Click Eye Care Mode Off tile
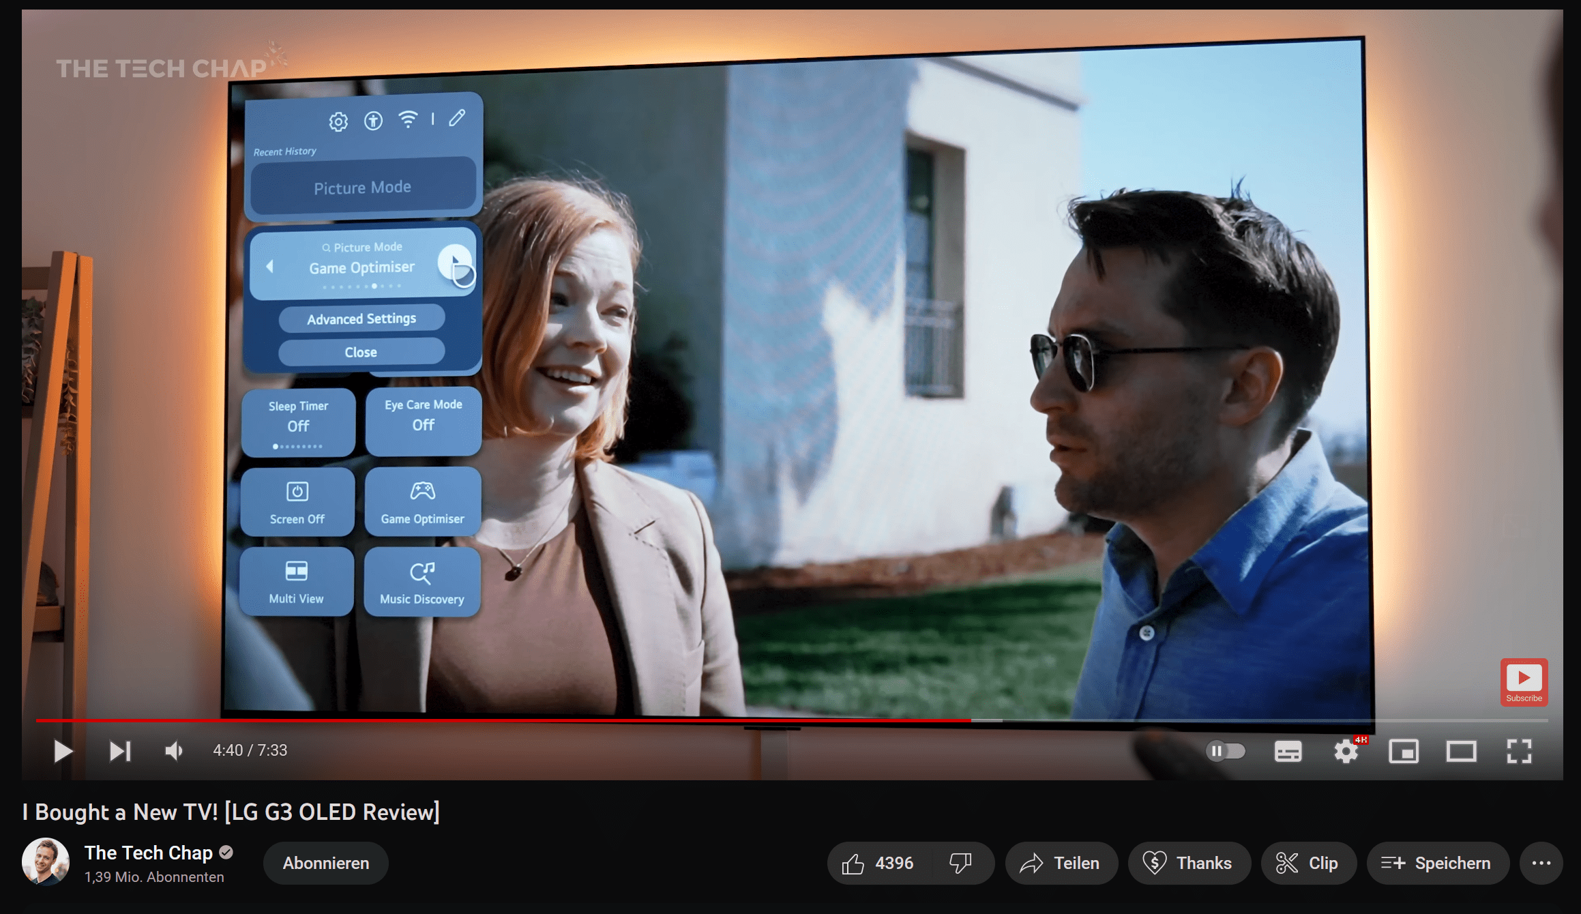Image resolution: width=1581 pixels, height=914 pixels. (x=423, y=421)
